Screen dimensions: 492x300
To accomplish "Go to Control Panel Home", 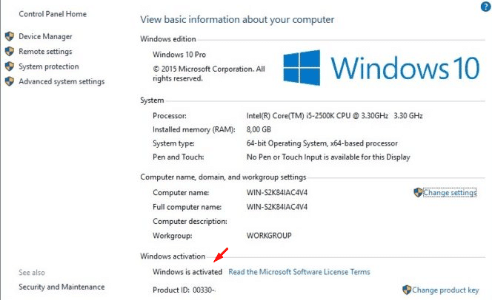I will click(53, 14).
